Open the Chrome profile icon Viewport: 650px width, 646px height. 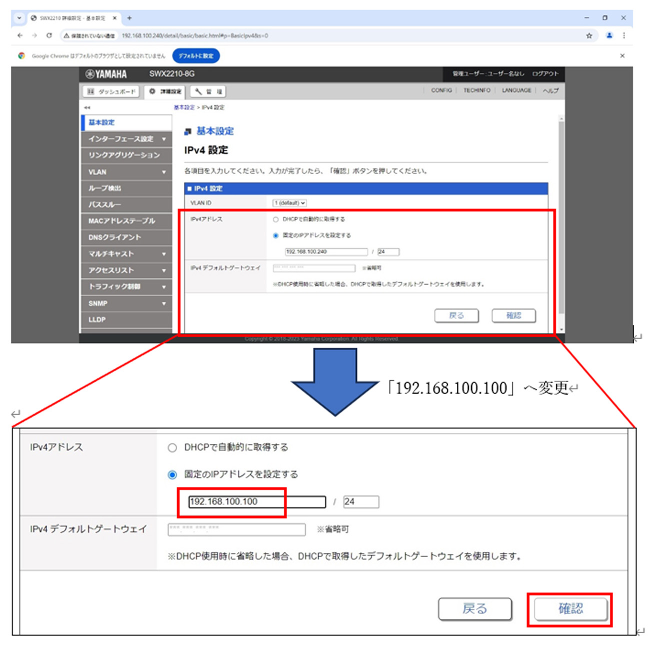(x=609, y=35)
